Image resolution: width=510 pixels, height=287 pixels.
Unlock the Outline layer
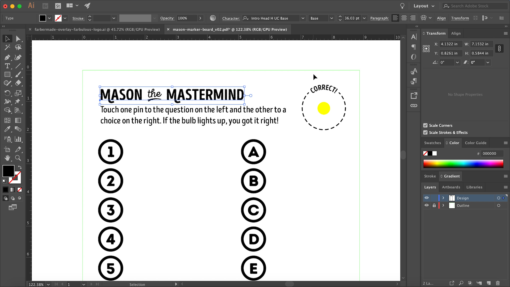click(434, 205)
